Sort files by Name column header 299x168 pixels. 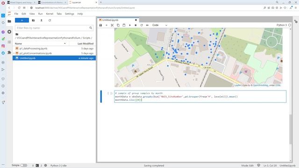pyautogui.click(x=40, y=43)
